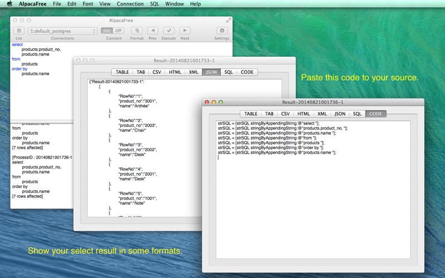Select JSON tab in Result-20140821001733-1 window

pyautogui.click(x=211, y=72)
